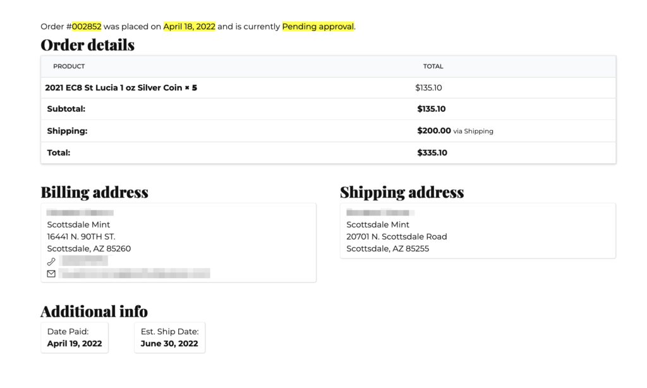Click the highlighted April 18, 2022 date
Viewport: 647px width, 388px height.
pos(190,27)
